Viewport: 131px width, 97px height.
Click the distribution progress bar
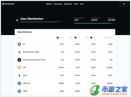(x=95, y=23)
